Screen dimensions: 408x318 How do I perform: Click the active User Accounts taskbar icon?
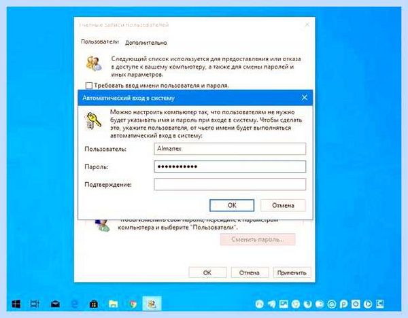pyautogui.click(x=152, y=304)
